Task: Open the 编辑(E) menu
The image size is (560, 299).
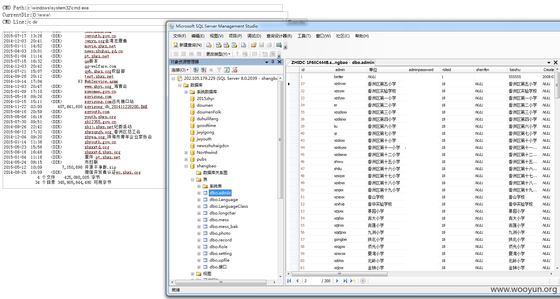Action: tap(198, 36)
